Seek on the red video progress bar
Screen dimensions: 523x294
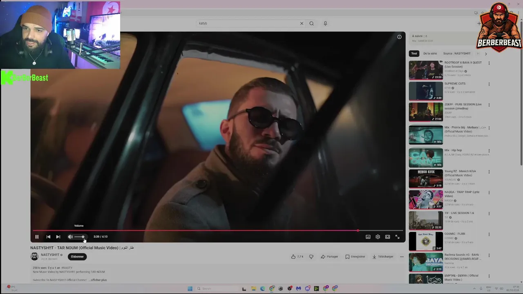218,231
